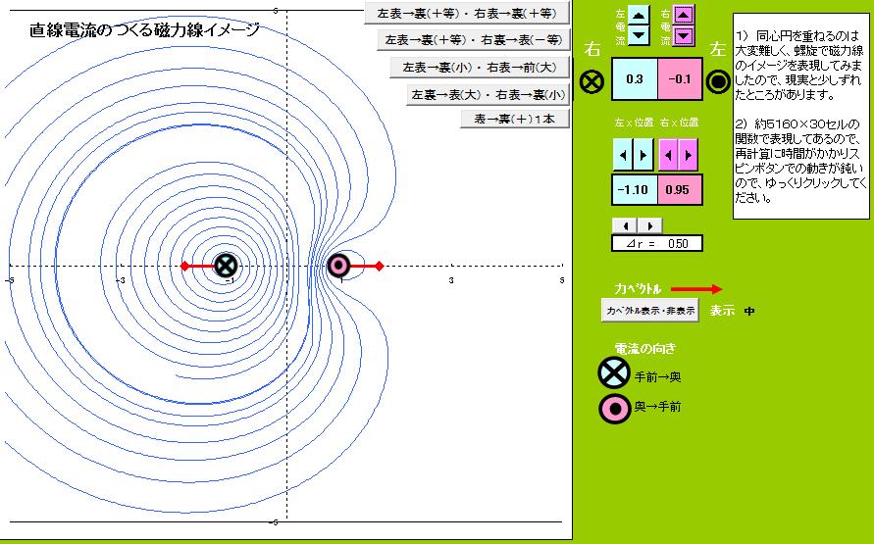
Task: Click the 手前→奥 legend crossed-circle icon
Action: pos(614,372)
